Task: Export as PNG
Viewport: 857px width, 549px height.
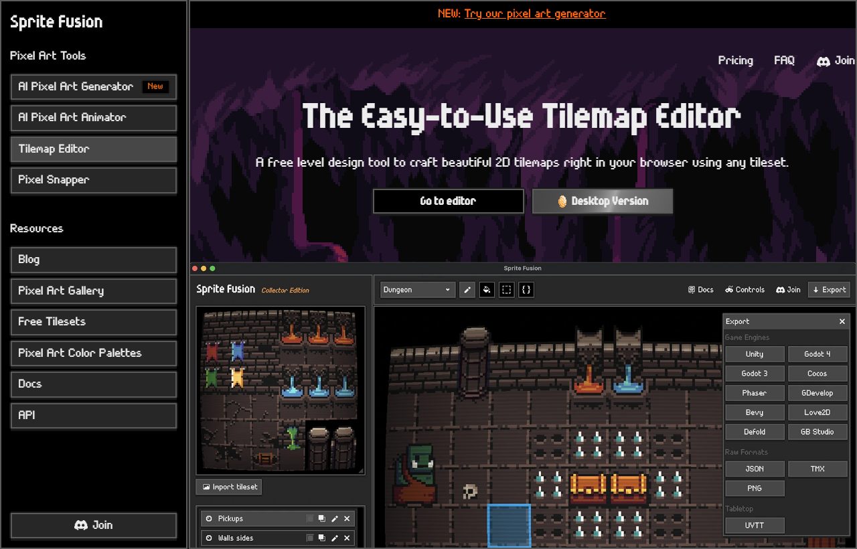Action: [x=755, y=488]
